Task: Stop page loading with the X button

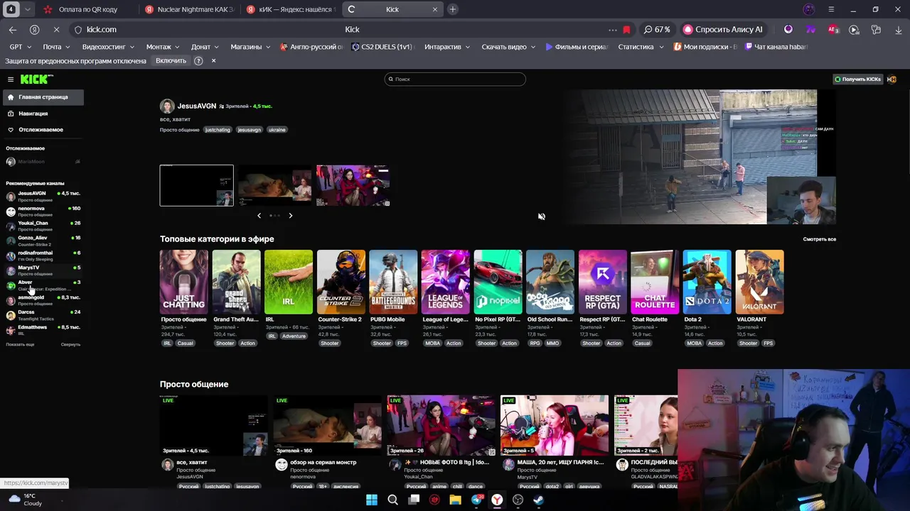Action: point(56,30)
